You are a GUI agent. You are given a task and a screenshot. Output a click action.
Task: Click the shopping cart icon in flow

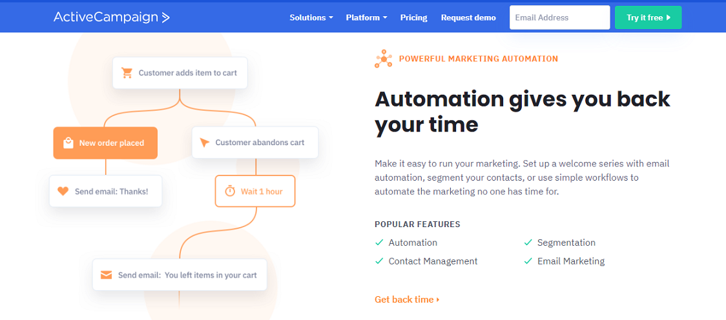pos(127,73)
